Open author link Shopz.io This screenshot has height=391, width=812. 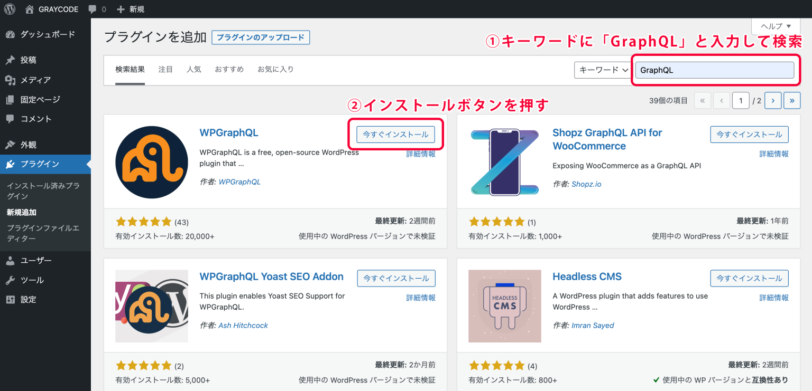click(x=586, y=184)
